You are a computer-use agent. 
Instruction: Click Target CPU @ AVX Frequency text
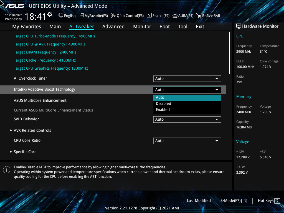click(49, 44)
